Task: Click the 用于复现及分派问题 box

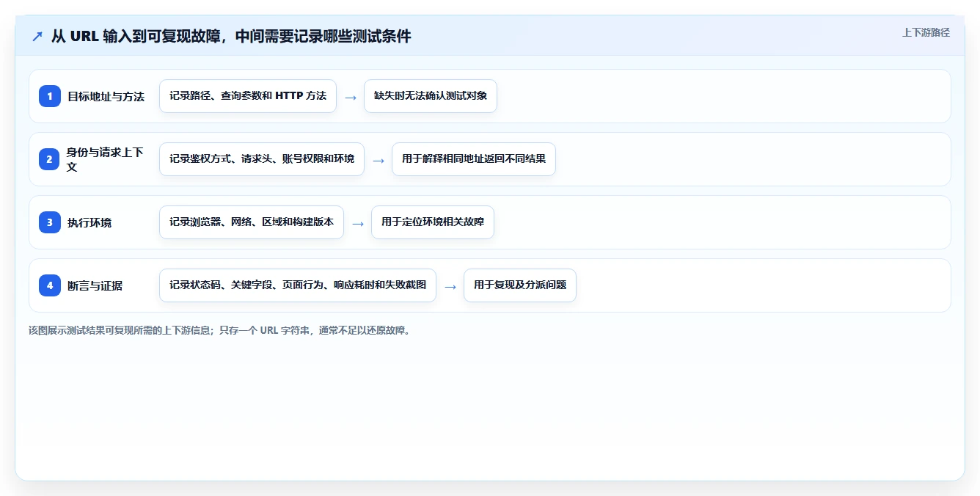Action: point(520,285)
